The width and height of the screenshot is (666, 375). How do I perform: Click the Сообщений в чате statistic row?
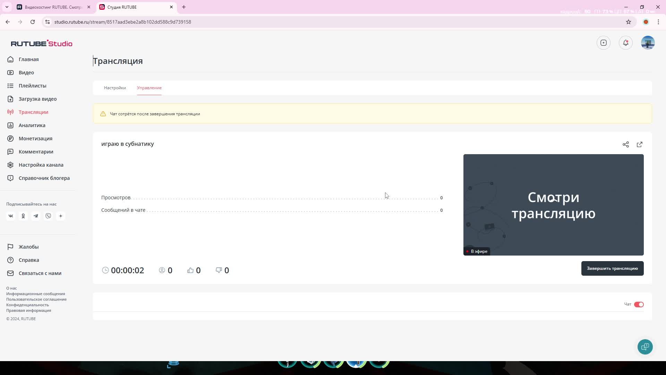click(x=272, y=210)
